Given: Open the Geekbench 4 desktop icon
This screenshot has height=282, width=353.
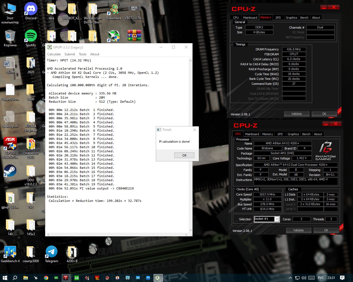Looking at the screenshot, I should point(10,254).
